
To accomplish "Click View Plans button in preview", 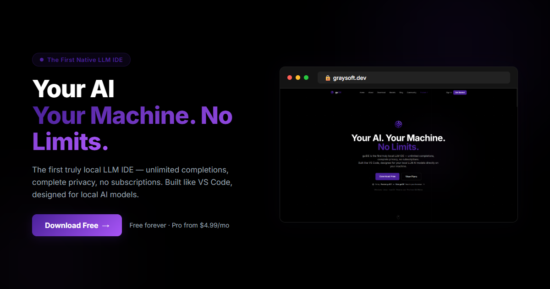I will pyautogui.click(x=411, y=176).
